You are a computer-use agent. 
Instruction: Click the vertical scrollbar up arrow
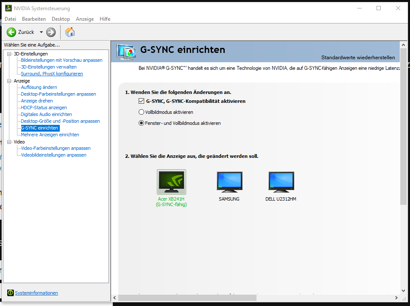click(403, 45)
